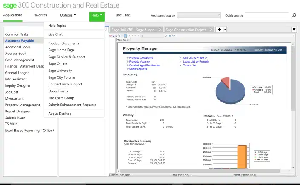
Task: Open About Desktop menu entry
Action: [x=60, y=114]
